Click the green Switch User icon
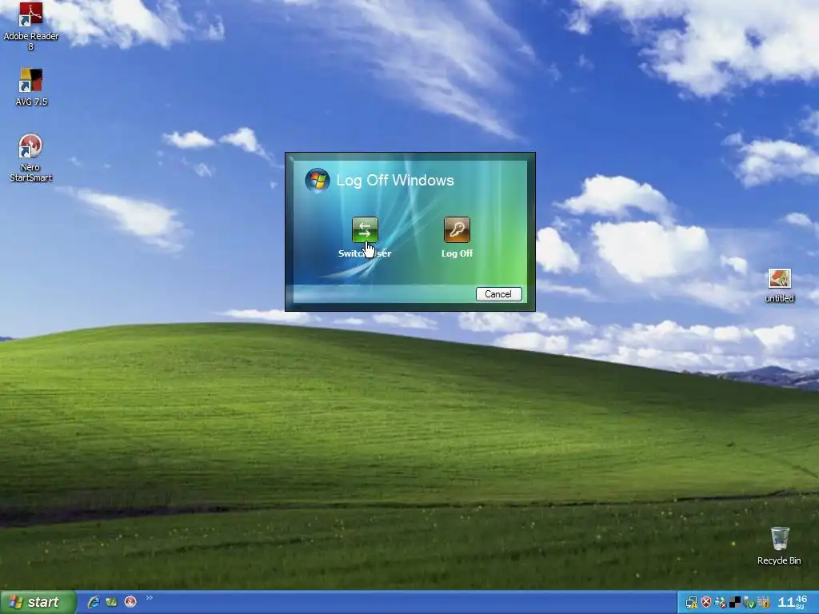819x614 pixels. (365, 229)
